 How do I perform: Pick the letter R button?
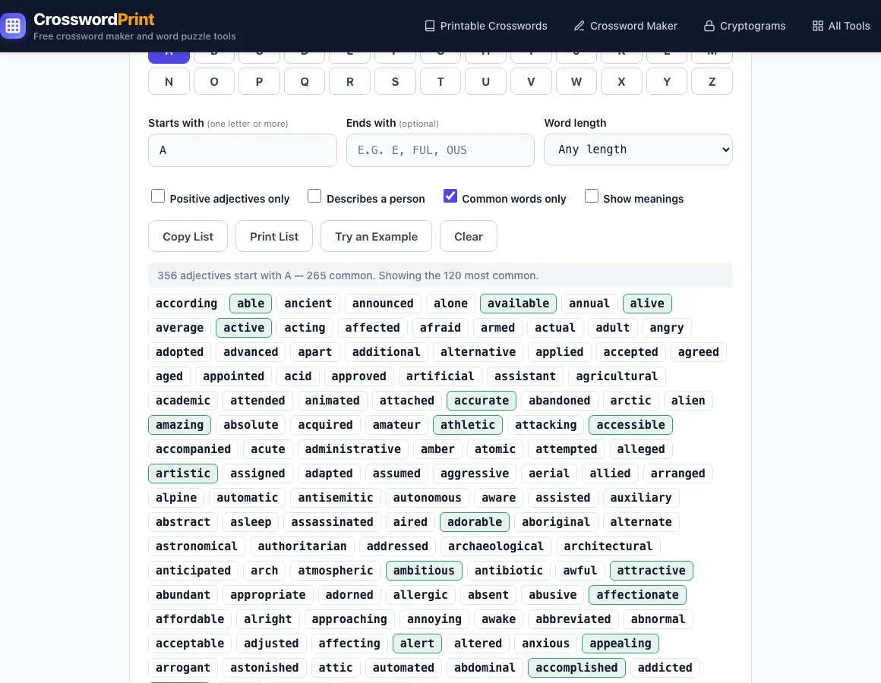click(x=350, y=81)
